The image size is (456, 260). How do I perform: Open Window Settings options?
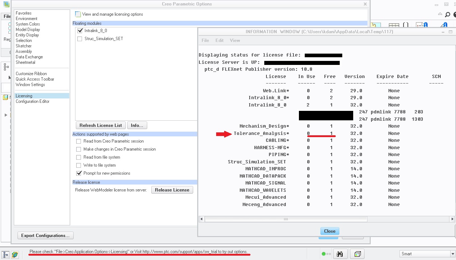click(x=30, y=85)
